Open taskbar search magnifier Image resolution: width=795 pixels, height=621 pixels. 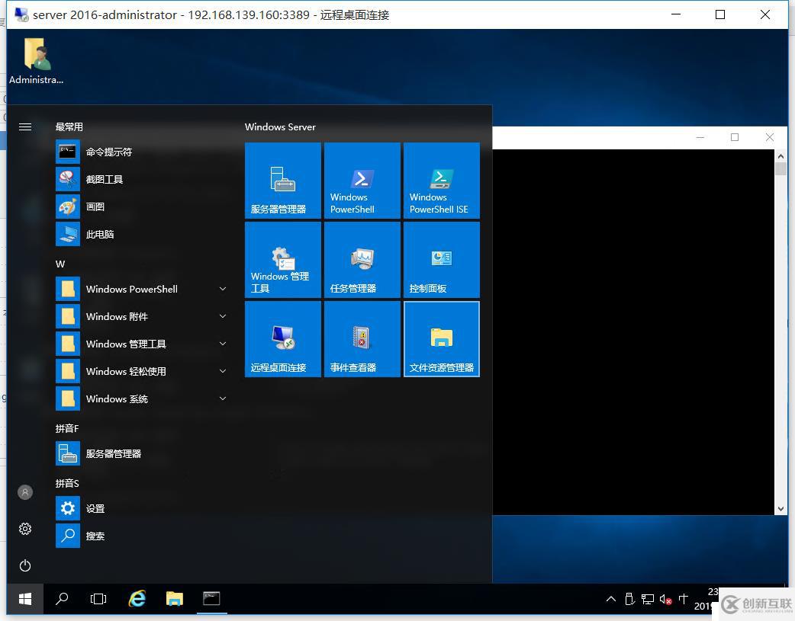click(62, 599)
